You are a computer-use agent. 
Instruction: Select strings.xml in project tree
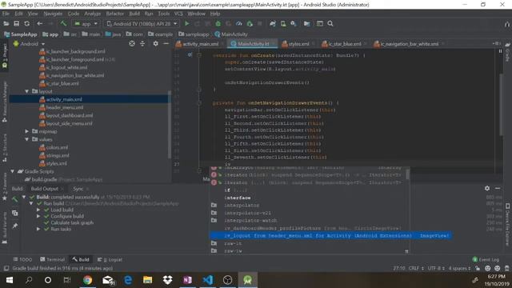pyautogui.click(x=58, y=155)
